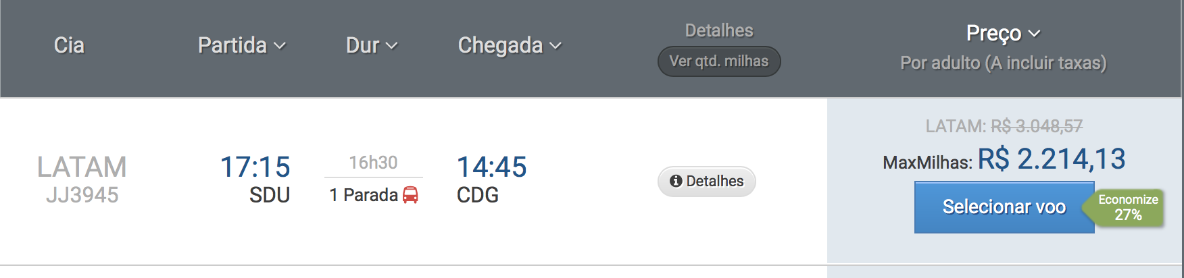Select the LATAM airline name

(x=82, y=167)
